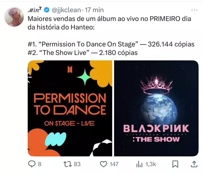Click the share upload icon
Viewport: 203px width, 174px height.
(x=194, y=164)
